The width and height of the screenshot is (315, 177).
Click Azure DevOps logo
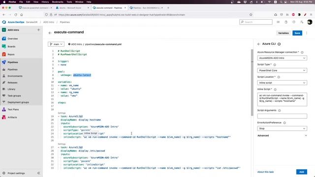[x=4, y=22]
